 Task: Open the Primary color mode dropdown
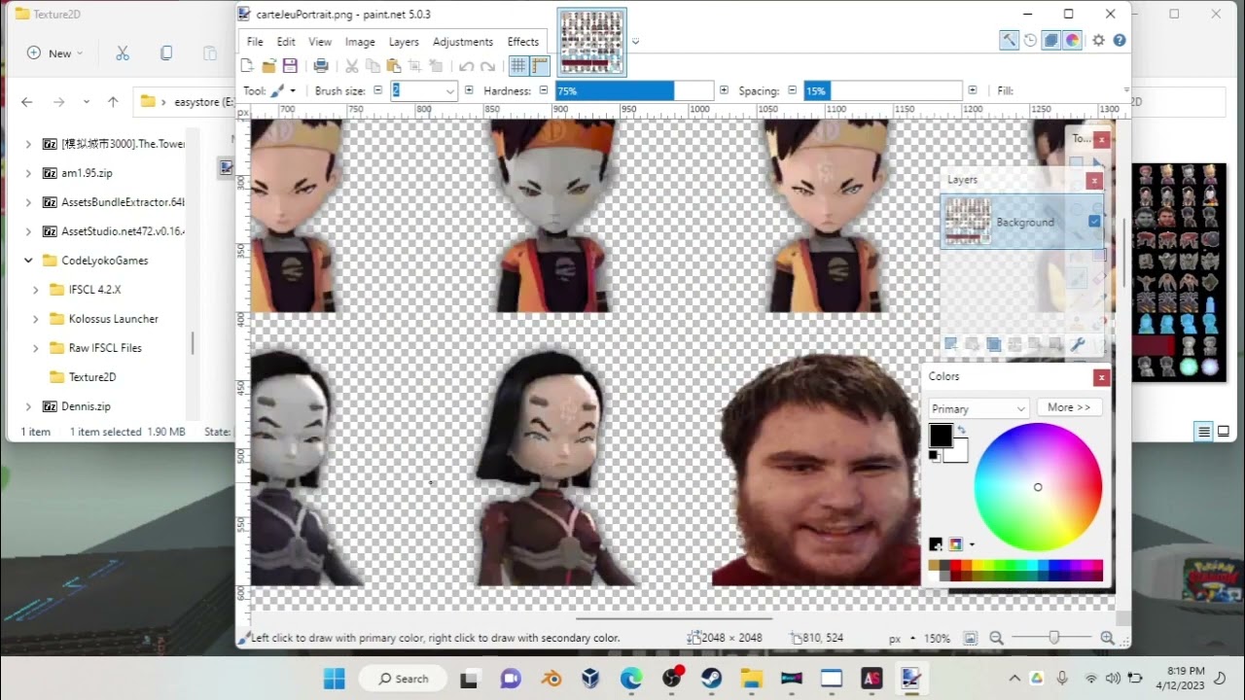pyautogui.click(x=978, y=408)
